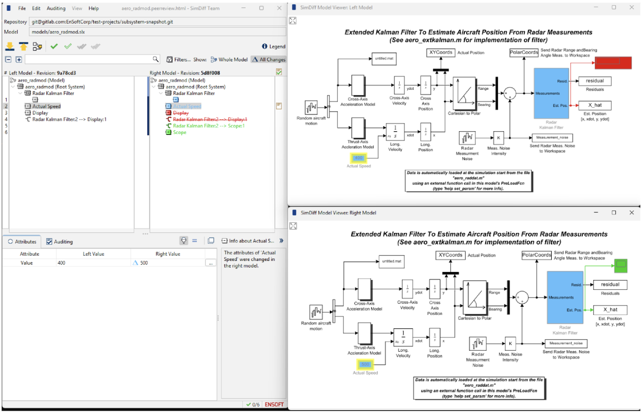Click the ellipsis button in the Value row

[x=210, y=263]
